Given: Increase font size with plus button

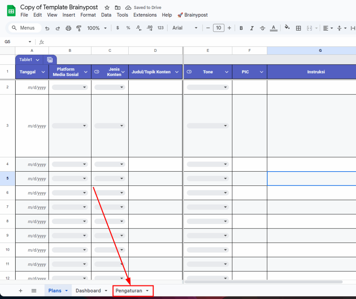Looking at the screenshot, I should [229, 28].
